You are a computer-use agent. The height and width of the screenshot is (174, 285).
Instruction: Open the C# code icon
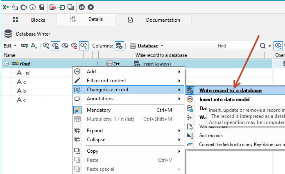pyautogui.click(x=24, y=7)
